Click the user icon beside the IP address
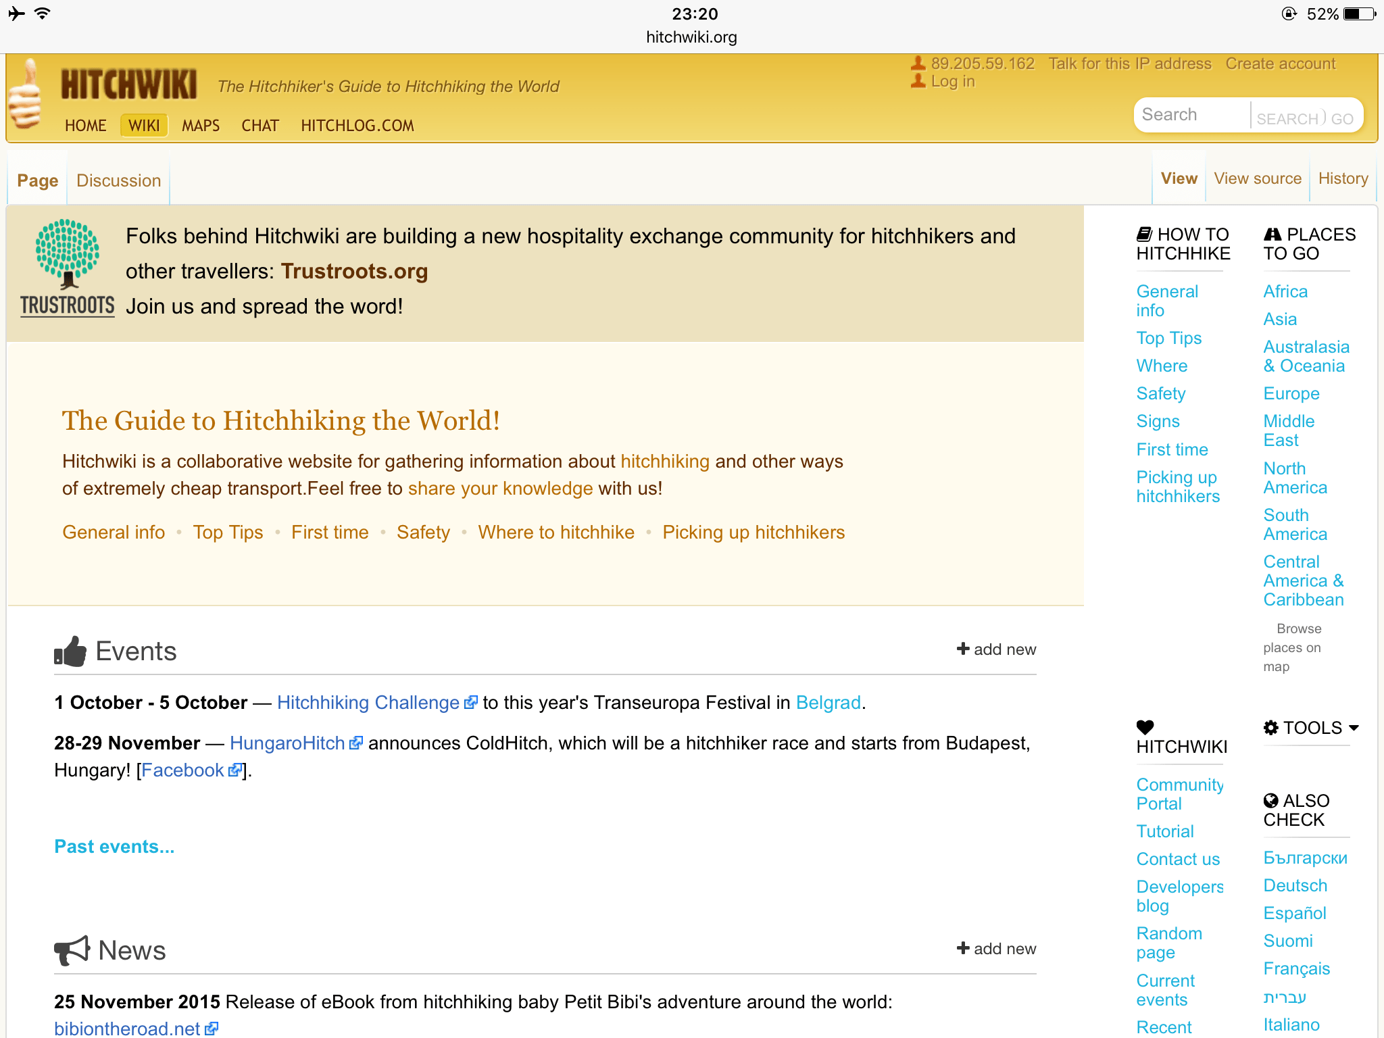This screenshot has height=1038, width=1384. [x=918, y=64]
